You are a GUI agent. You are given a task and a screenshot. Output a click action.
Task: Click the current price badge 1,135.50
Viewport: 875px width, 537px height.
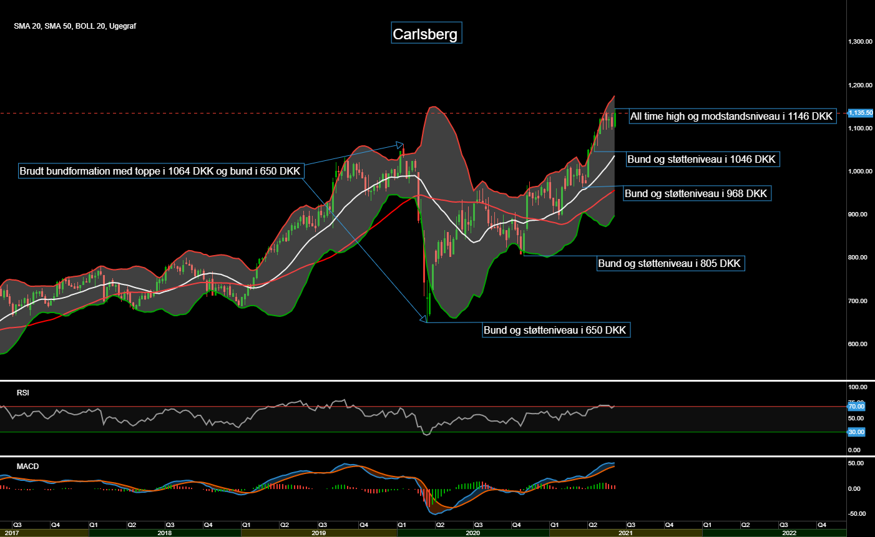point(861,113)
